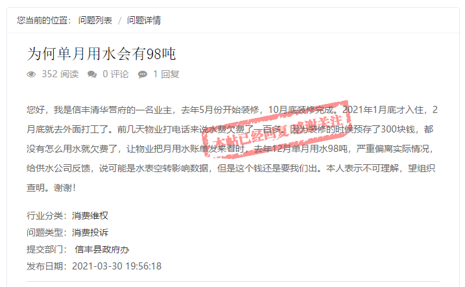The image size is (465, 287).
Task: Click the title 为何单月用水会有98吨
Action: click(101, 54)
